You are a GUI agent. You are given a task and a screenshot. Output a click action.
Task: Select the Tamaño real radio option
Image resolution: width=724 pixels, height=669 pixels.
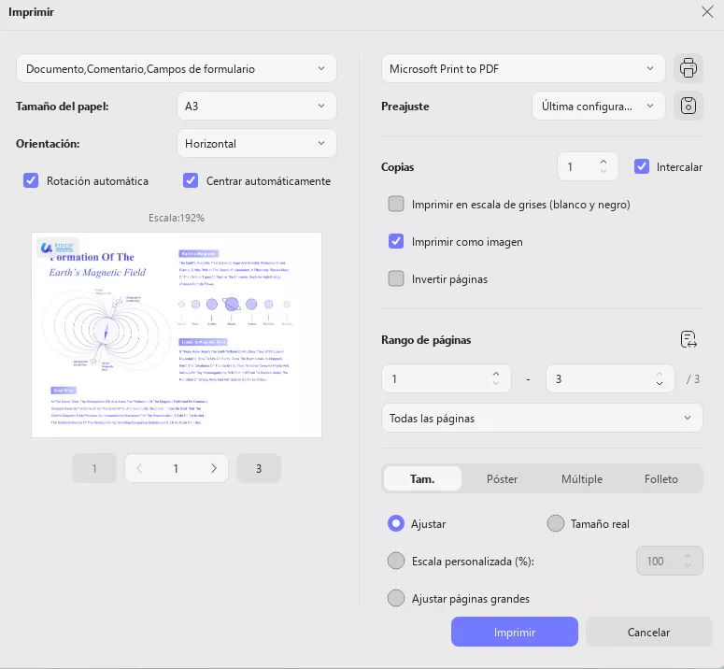point(556,524)
